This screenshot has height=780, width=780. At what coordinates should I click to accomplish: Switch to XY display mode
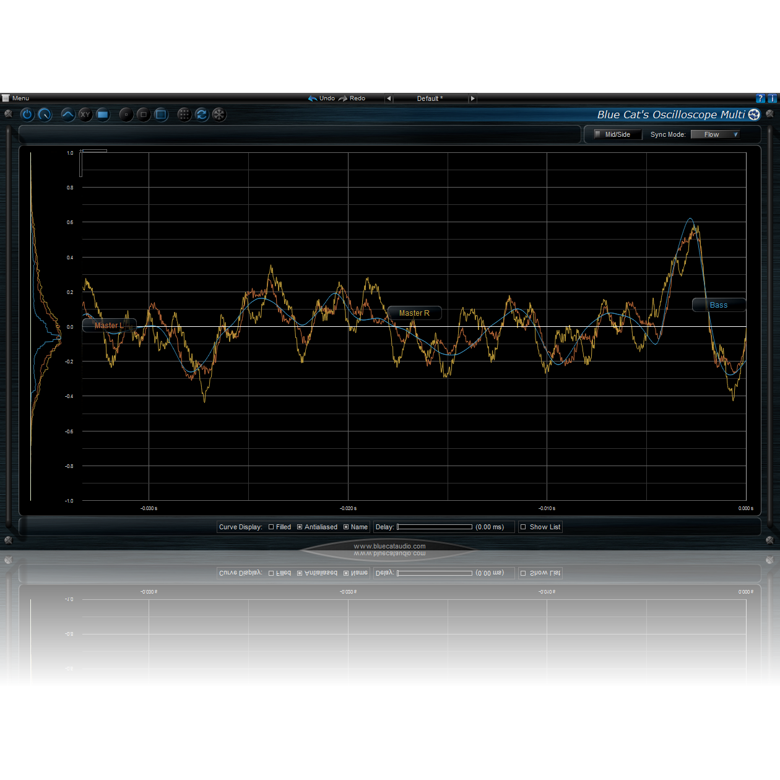coord(85,115)
